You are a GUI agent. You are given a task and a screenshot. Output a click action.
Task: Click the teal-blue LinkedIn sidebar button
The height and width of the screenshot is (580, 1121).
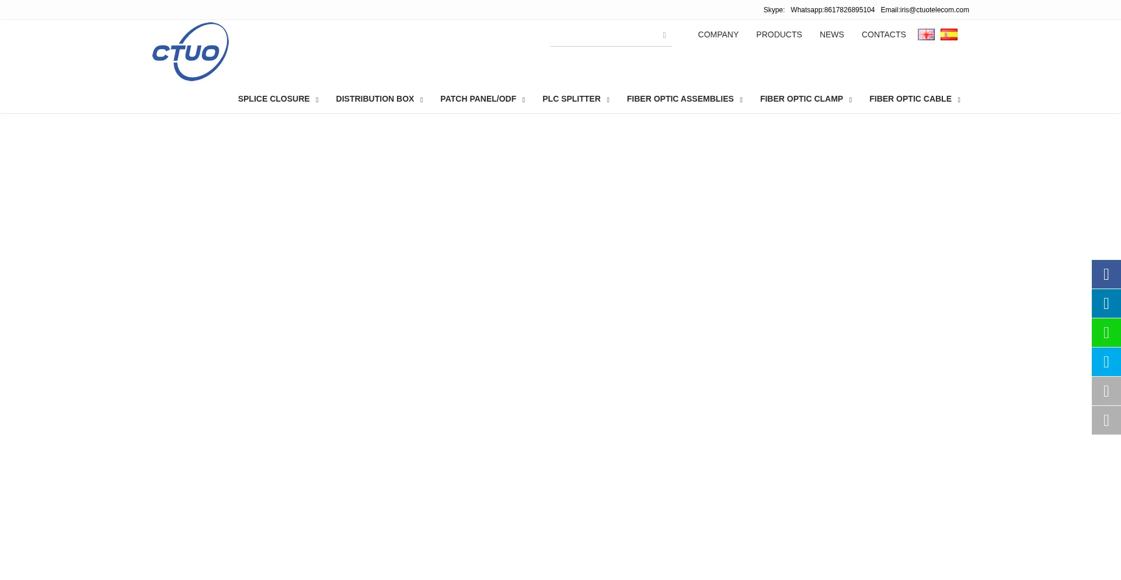(x=1106, y=304)
